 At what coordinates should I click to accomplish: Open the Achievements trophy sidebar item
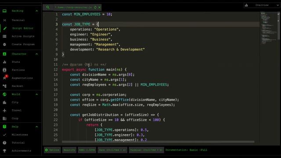click(22, 151)
